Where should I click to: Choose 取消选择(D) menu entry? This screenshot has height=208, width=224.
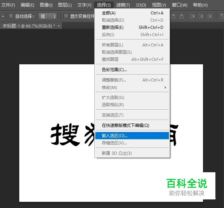132,20
